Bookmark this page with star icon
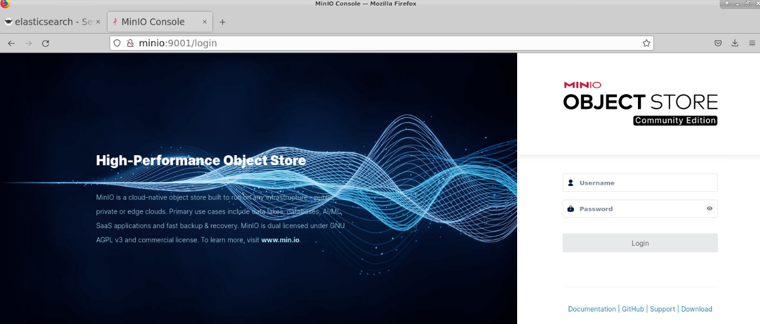Image resolution: width=760 pixels, height=324 pixels. pos(646,43)
